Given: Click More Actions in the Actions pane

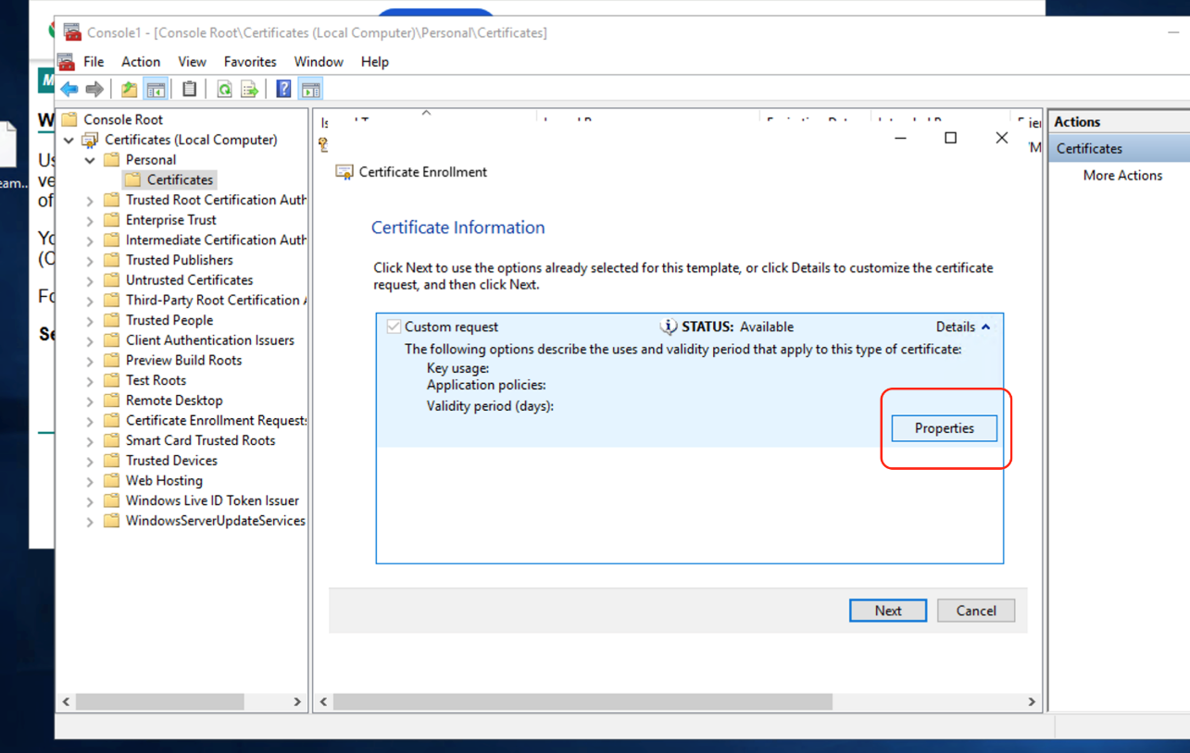Looking at the screenshot, I should [x=1122, y=176].
